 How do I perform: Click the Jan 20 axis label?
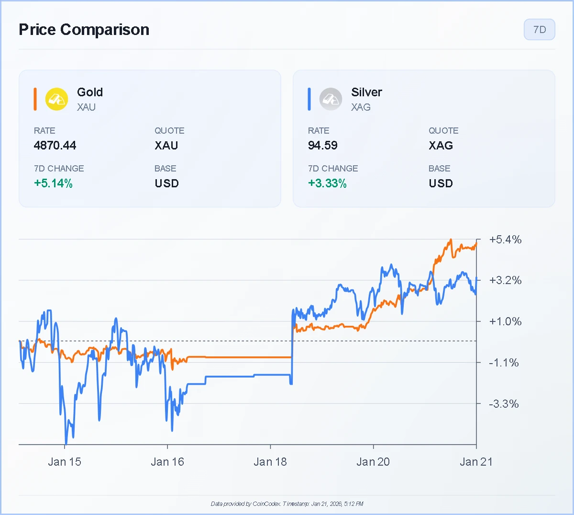point(373,462)
